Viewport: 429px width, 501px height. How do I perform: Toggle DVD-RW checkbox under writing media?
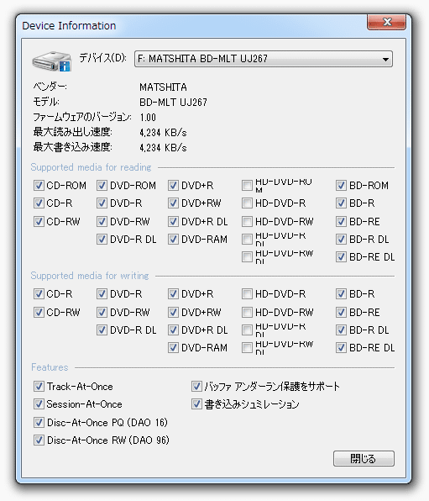[102, 312]
